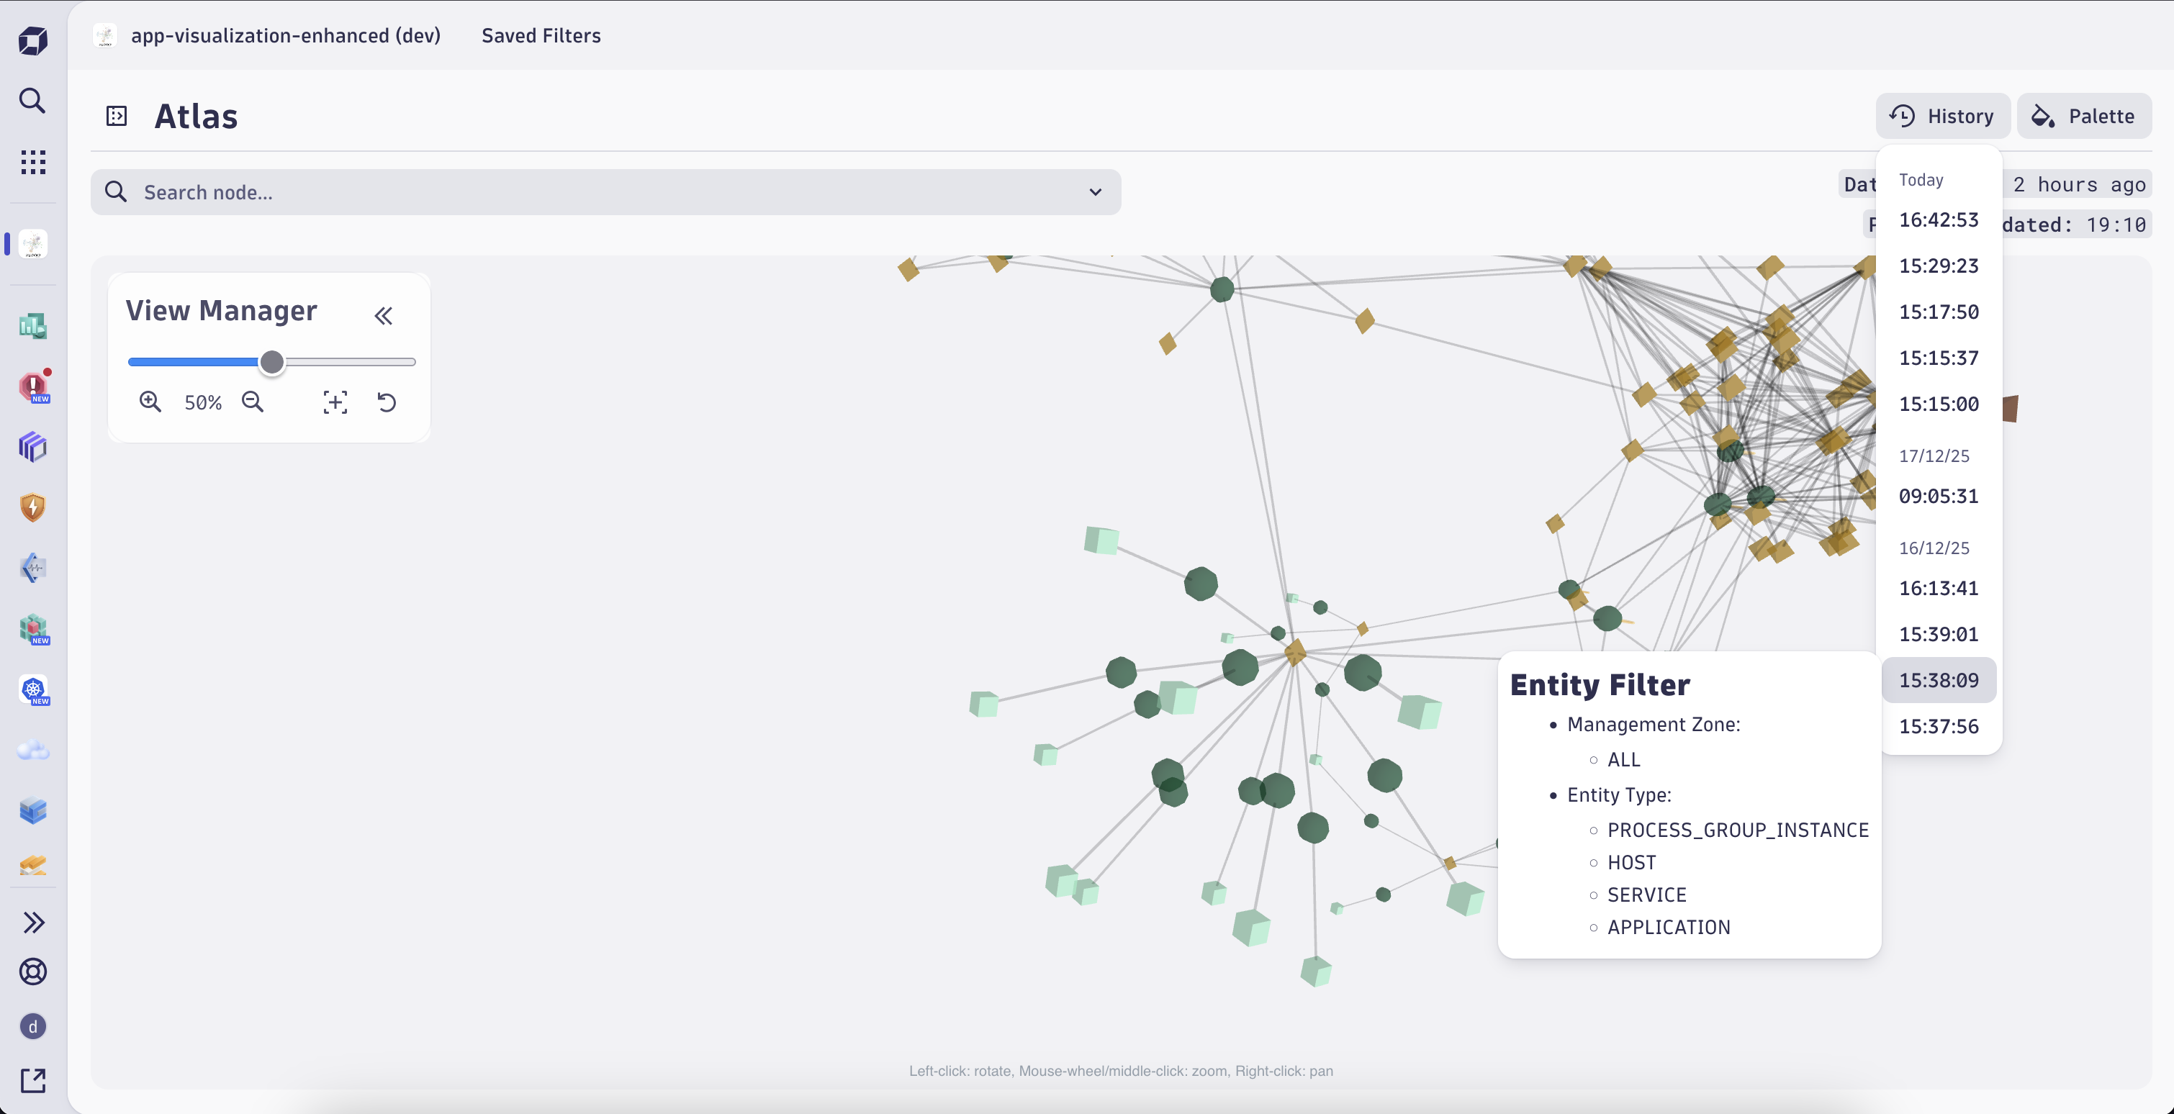
Task: Click the fit-to-view focus icon
Action: tap(335, 402)
